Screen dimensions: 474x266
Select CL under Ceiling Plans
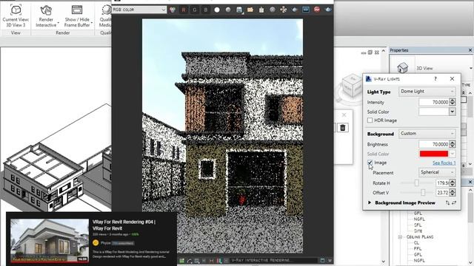click(416, 243)
